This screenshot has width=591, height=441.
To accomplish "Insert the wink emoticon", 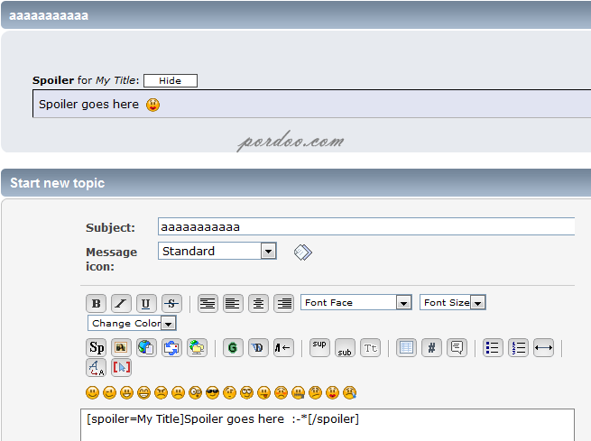I will (x=110, y=393).
